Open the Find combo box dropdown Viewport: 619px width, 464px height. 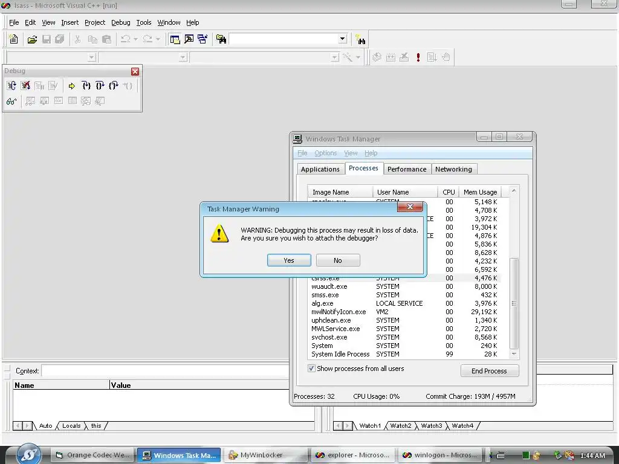point(342,39)
